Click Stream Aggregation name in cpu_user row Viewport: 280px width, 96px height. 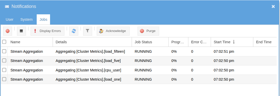(27, 70)
